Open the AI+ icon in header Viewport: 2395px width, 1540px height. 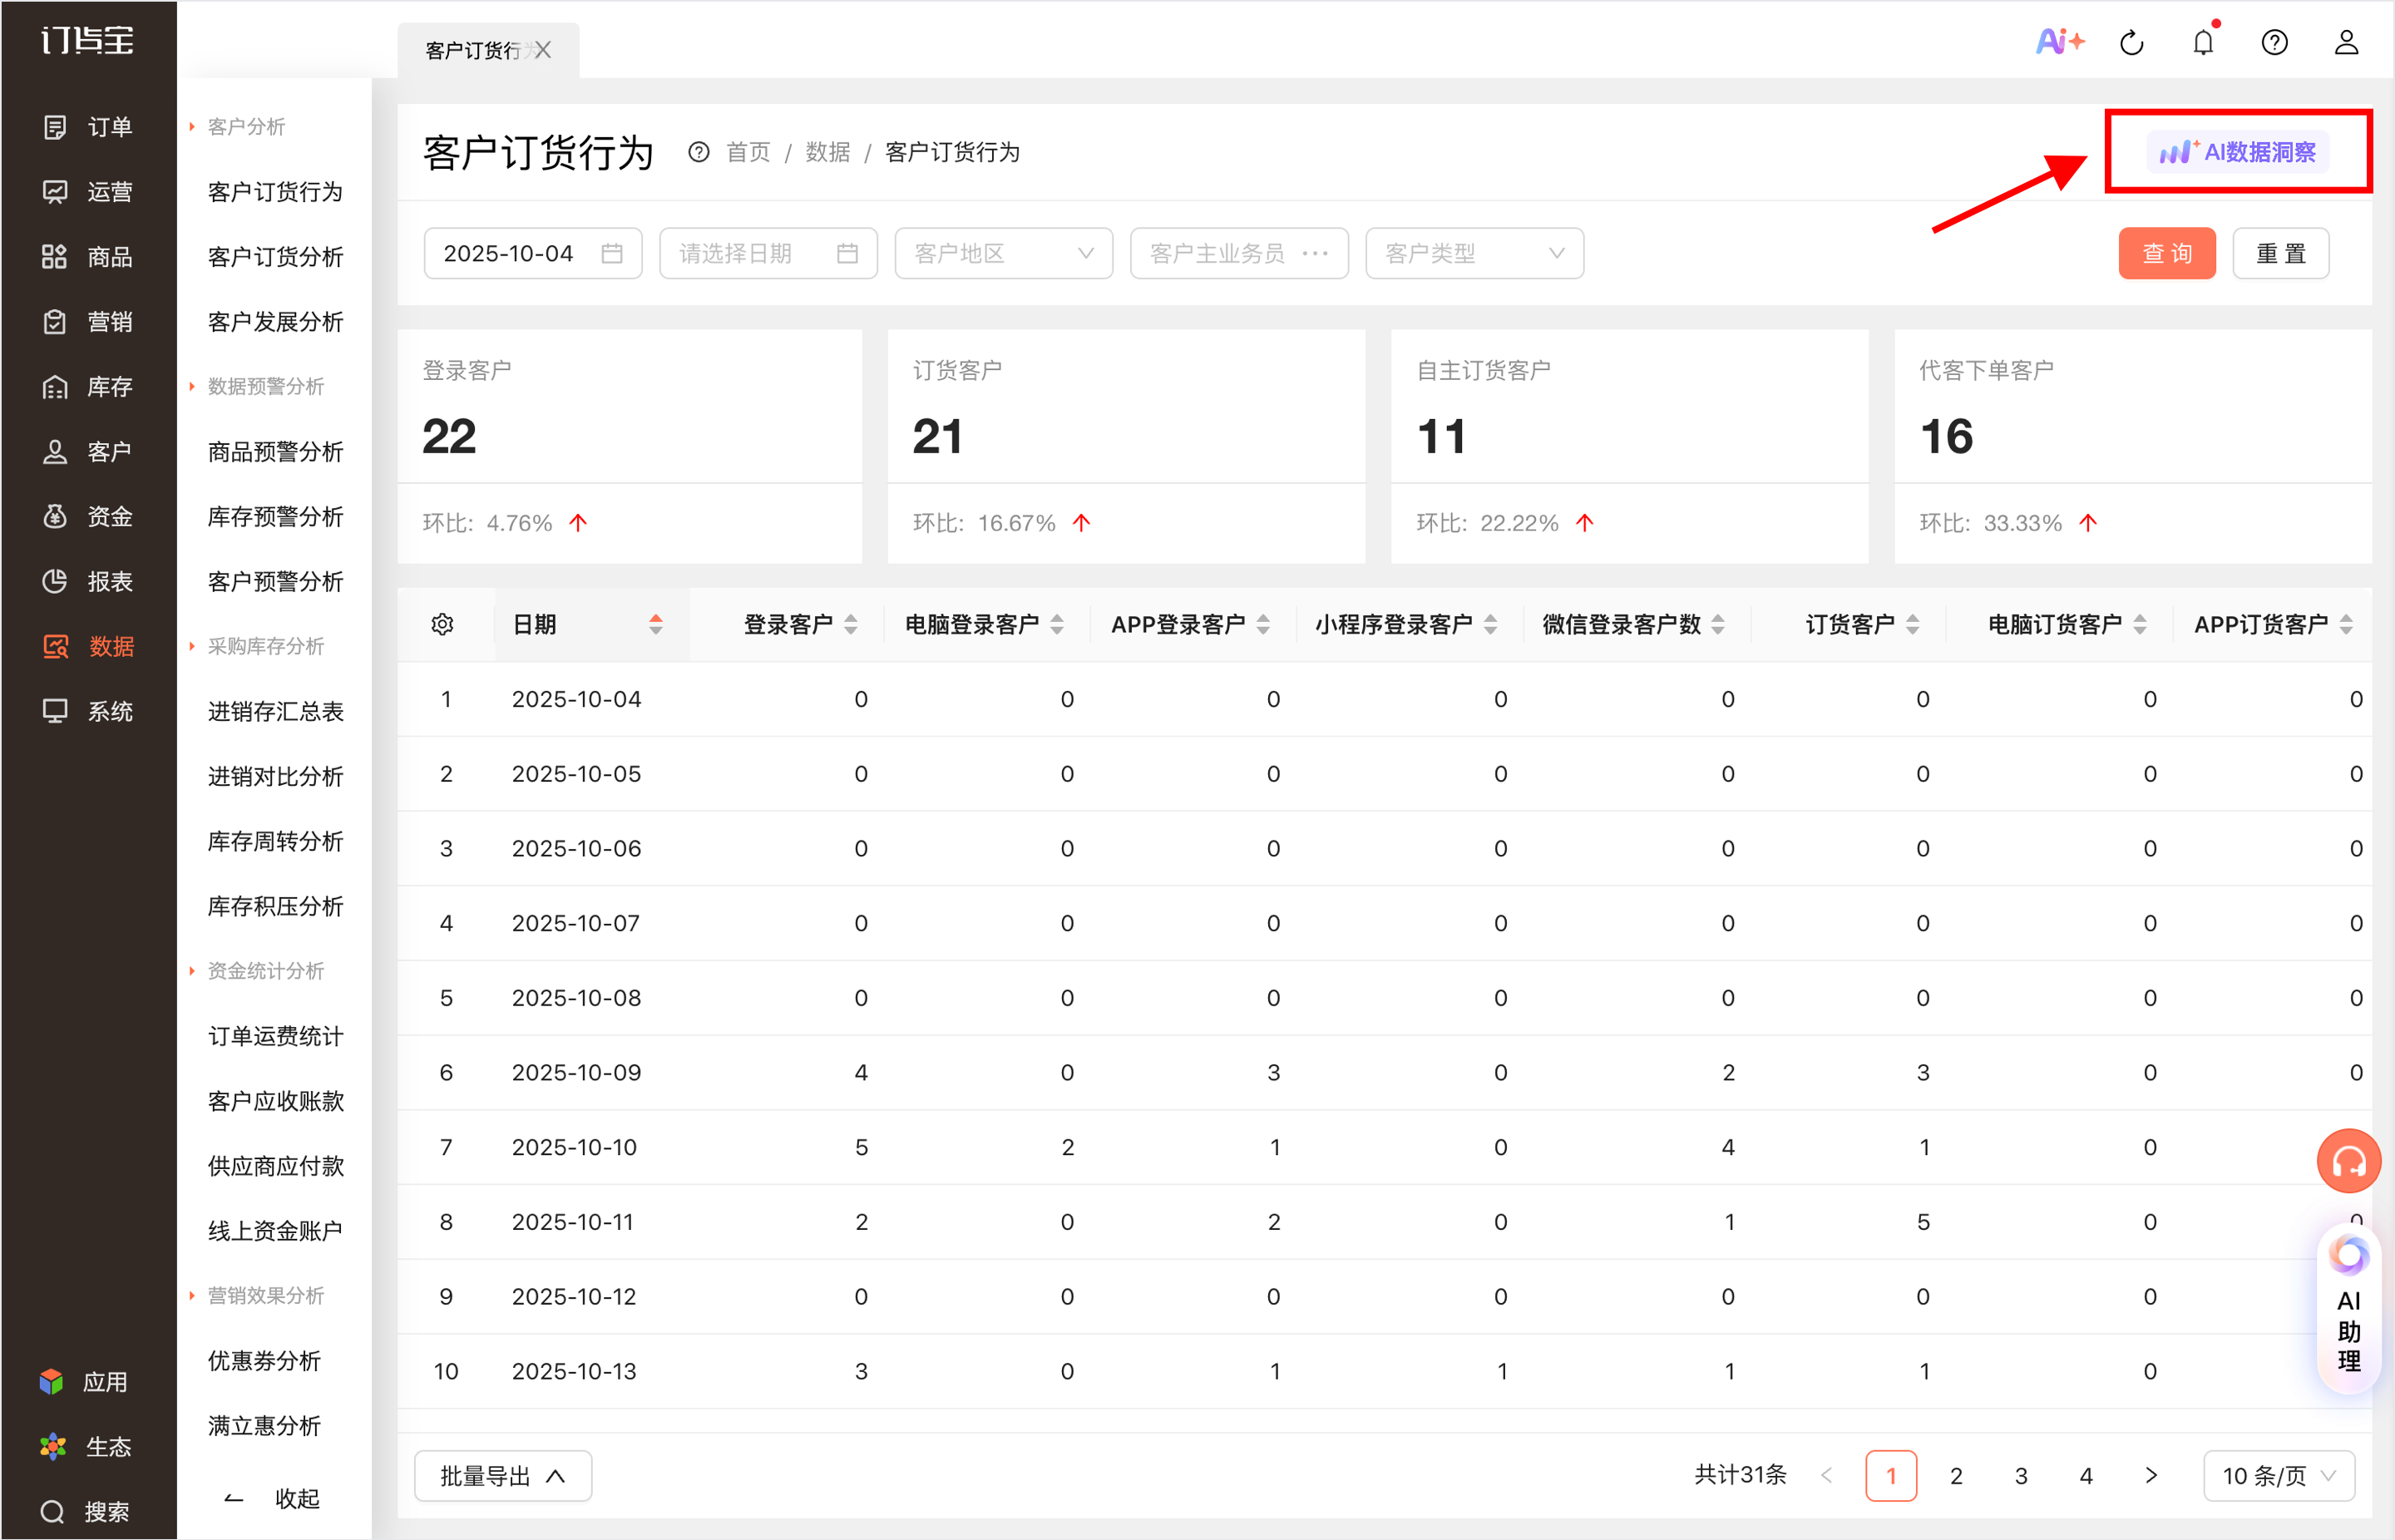click(2059, 42)
